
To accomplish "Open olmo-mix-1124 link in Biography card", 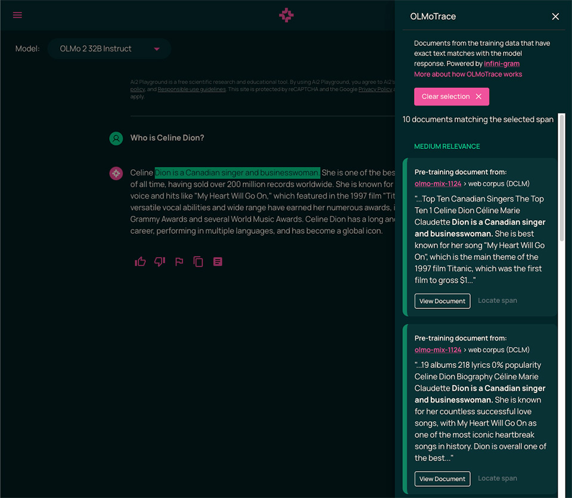I will (x=438, y=349).
